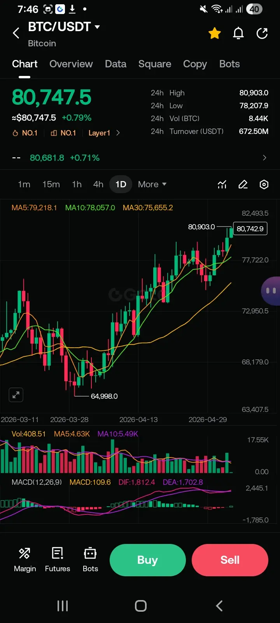Tap the Buy button
This screenshot has height=623, width=280.
point(147,560)
